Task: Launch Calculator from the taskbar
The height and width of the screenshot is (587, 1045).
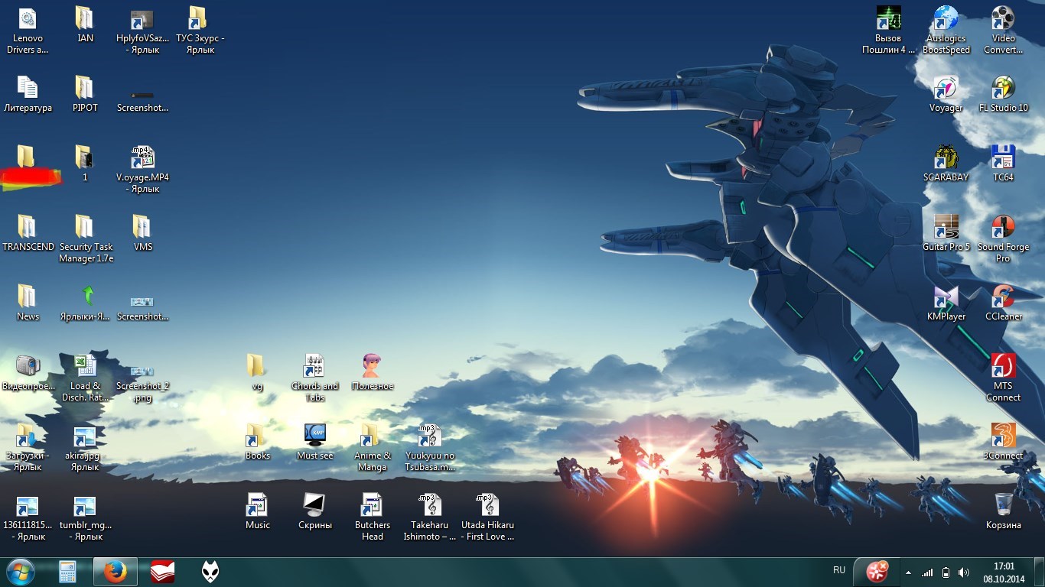Action: 67,572
